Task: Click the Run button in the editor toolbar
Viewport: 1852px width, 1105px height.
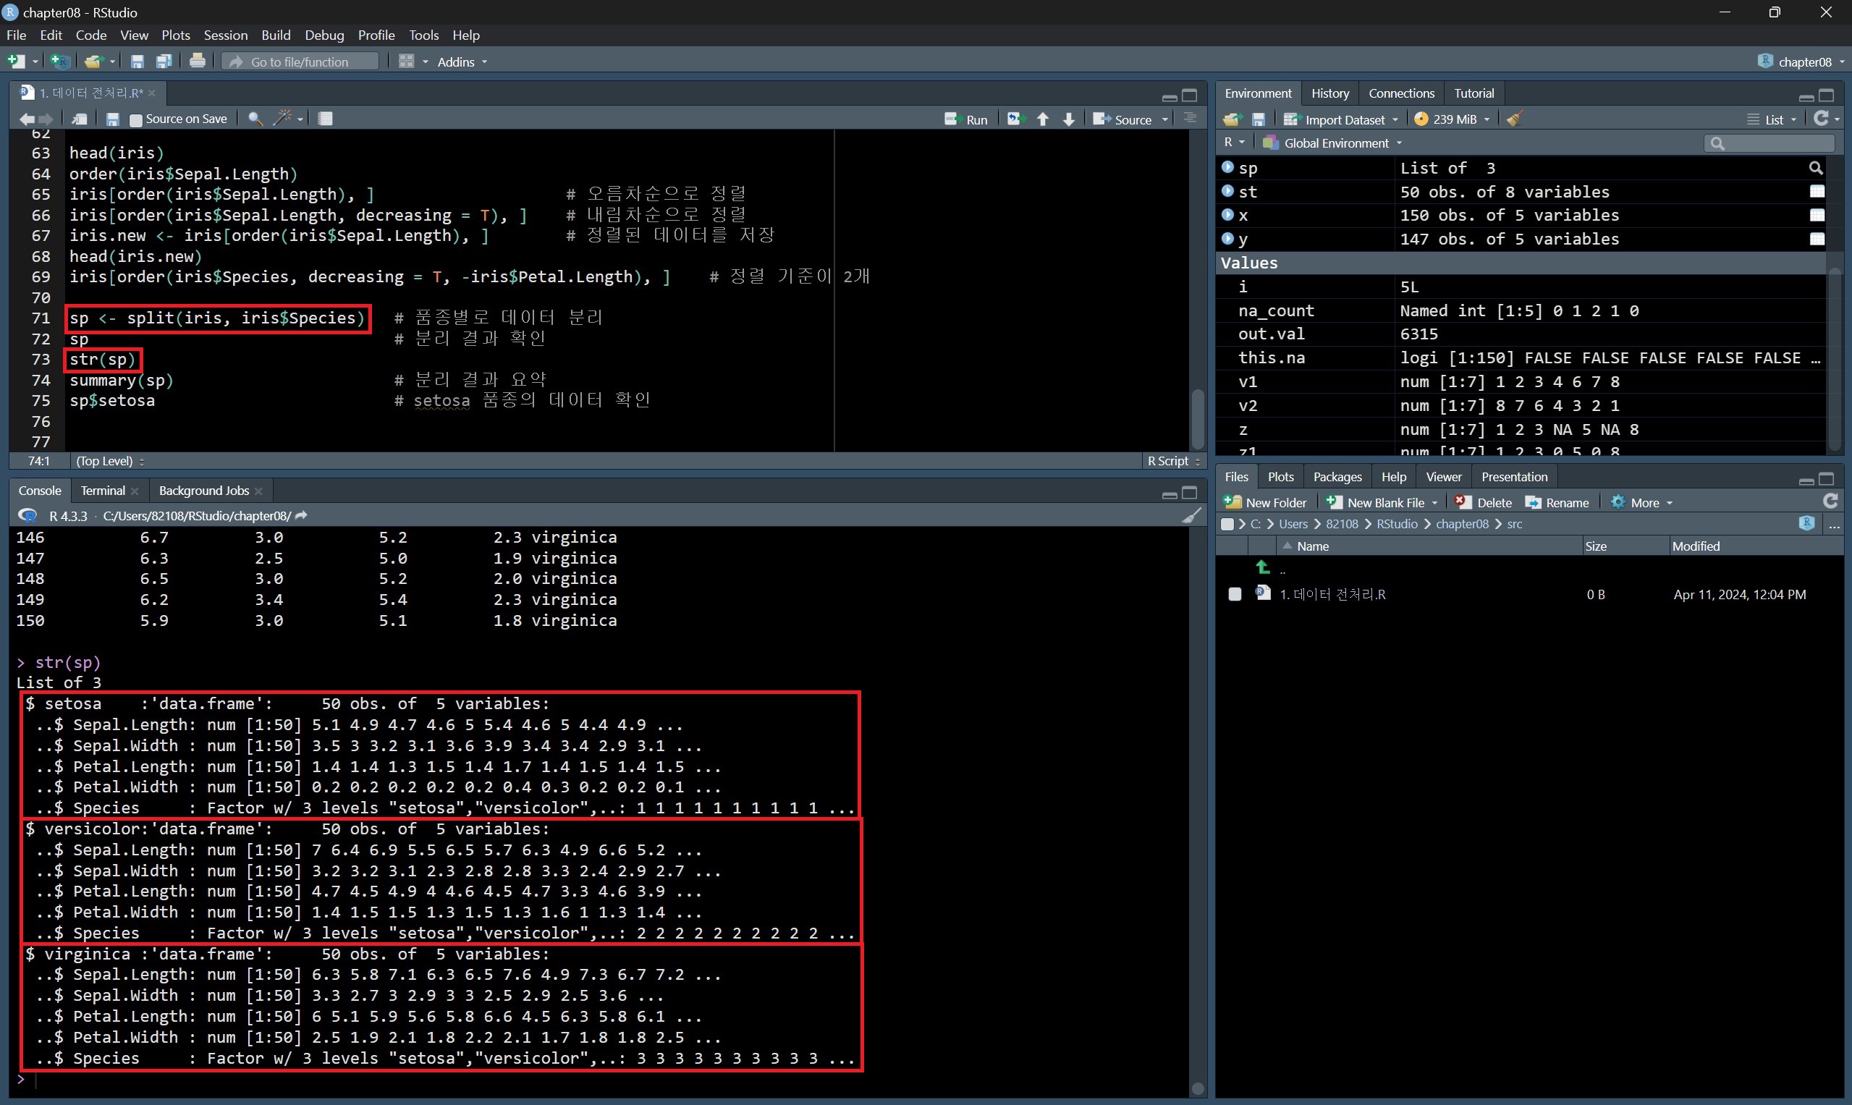Action: click(x=966, y=119)
